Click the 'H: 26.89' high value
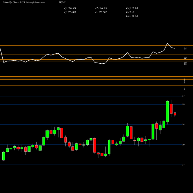This screenshot has height=193, width=193. (x=101, y=8)
